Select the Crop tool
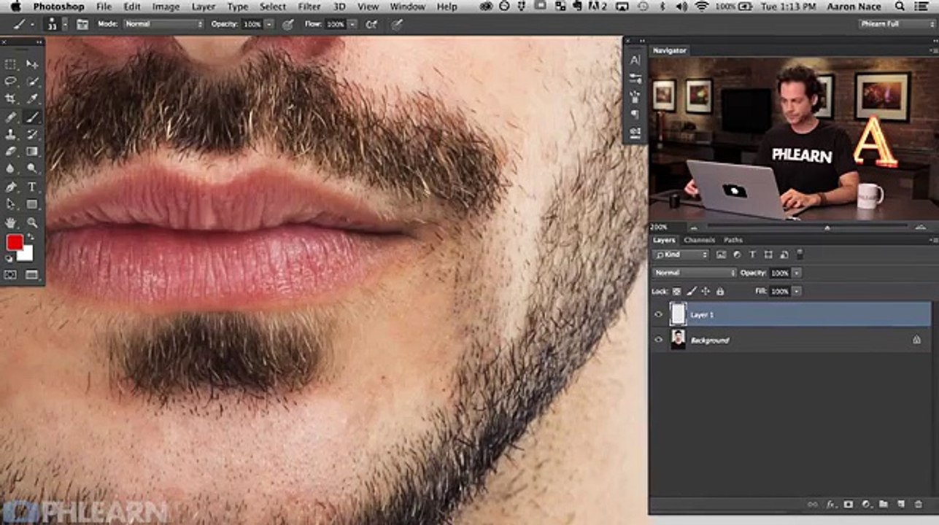The image size is (939, 525). [x=11, y=98]
